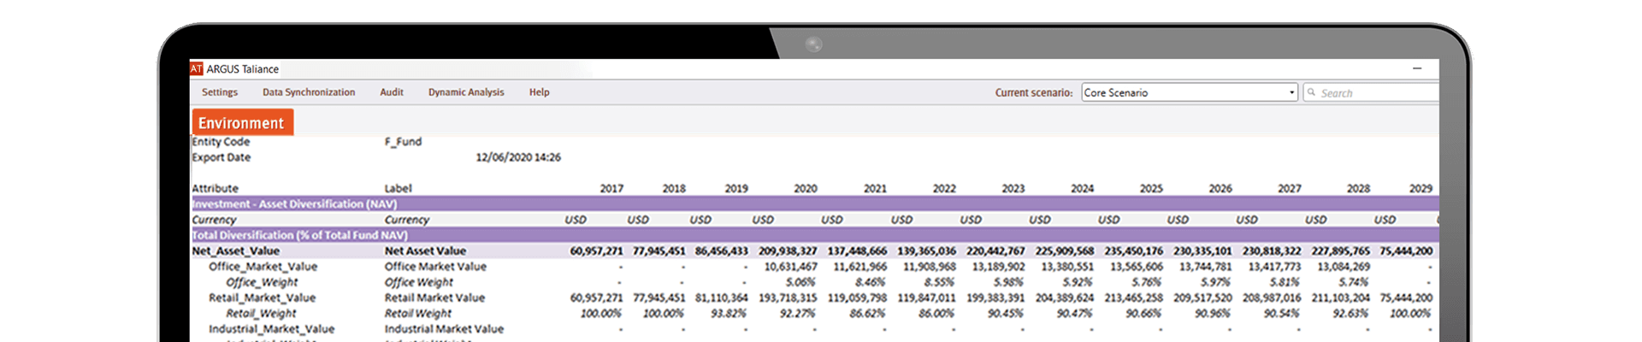Click the Investment - Asset Diversification (NAV) header
Image resolution: width=1642 pixels, height=342 pixels.
point(294,204)
